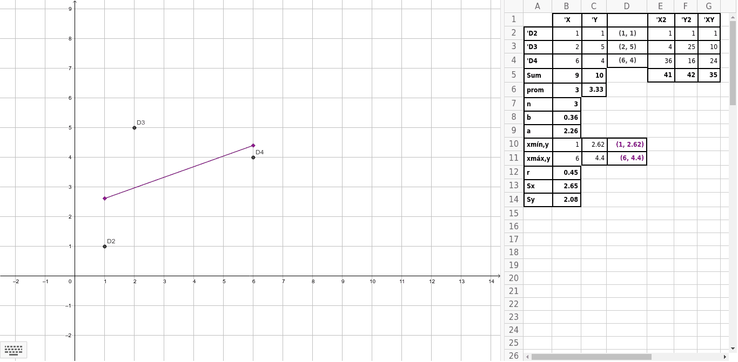Select spreadsheet column header B
The image size is (738, 362).
[x=566, y=6]
